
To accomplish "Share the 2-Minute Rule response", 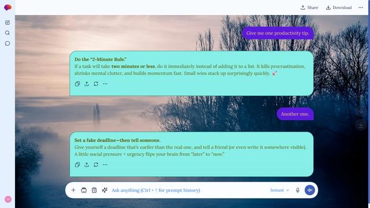I will coord(87,84).
